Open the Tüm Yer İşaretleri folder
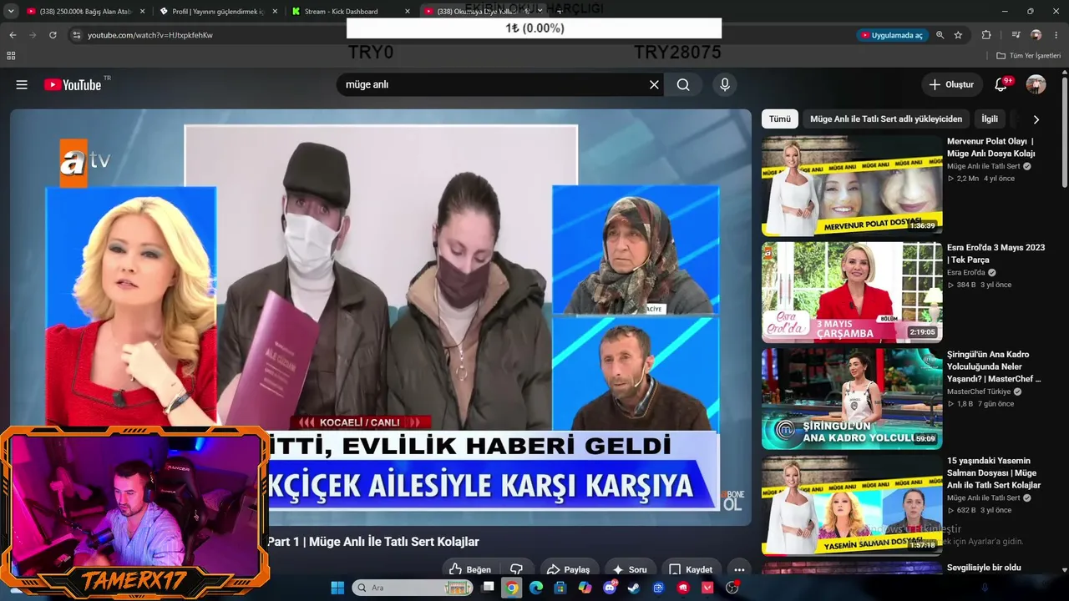 coord(1029,56)
